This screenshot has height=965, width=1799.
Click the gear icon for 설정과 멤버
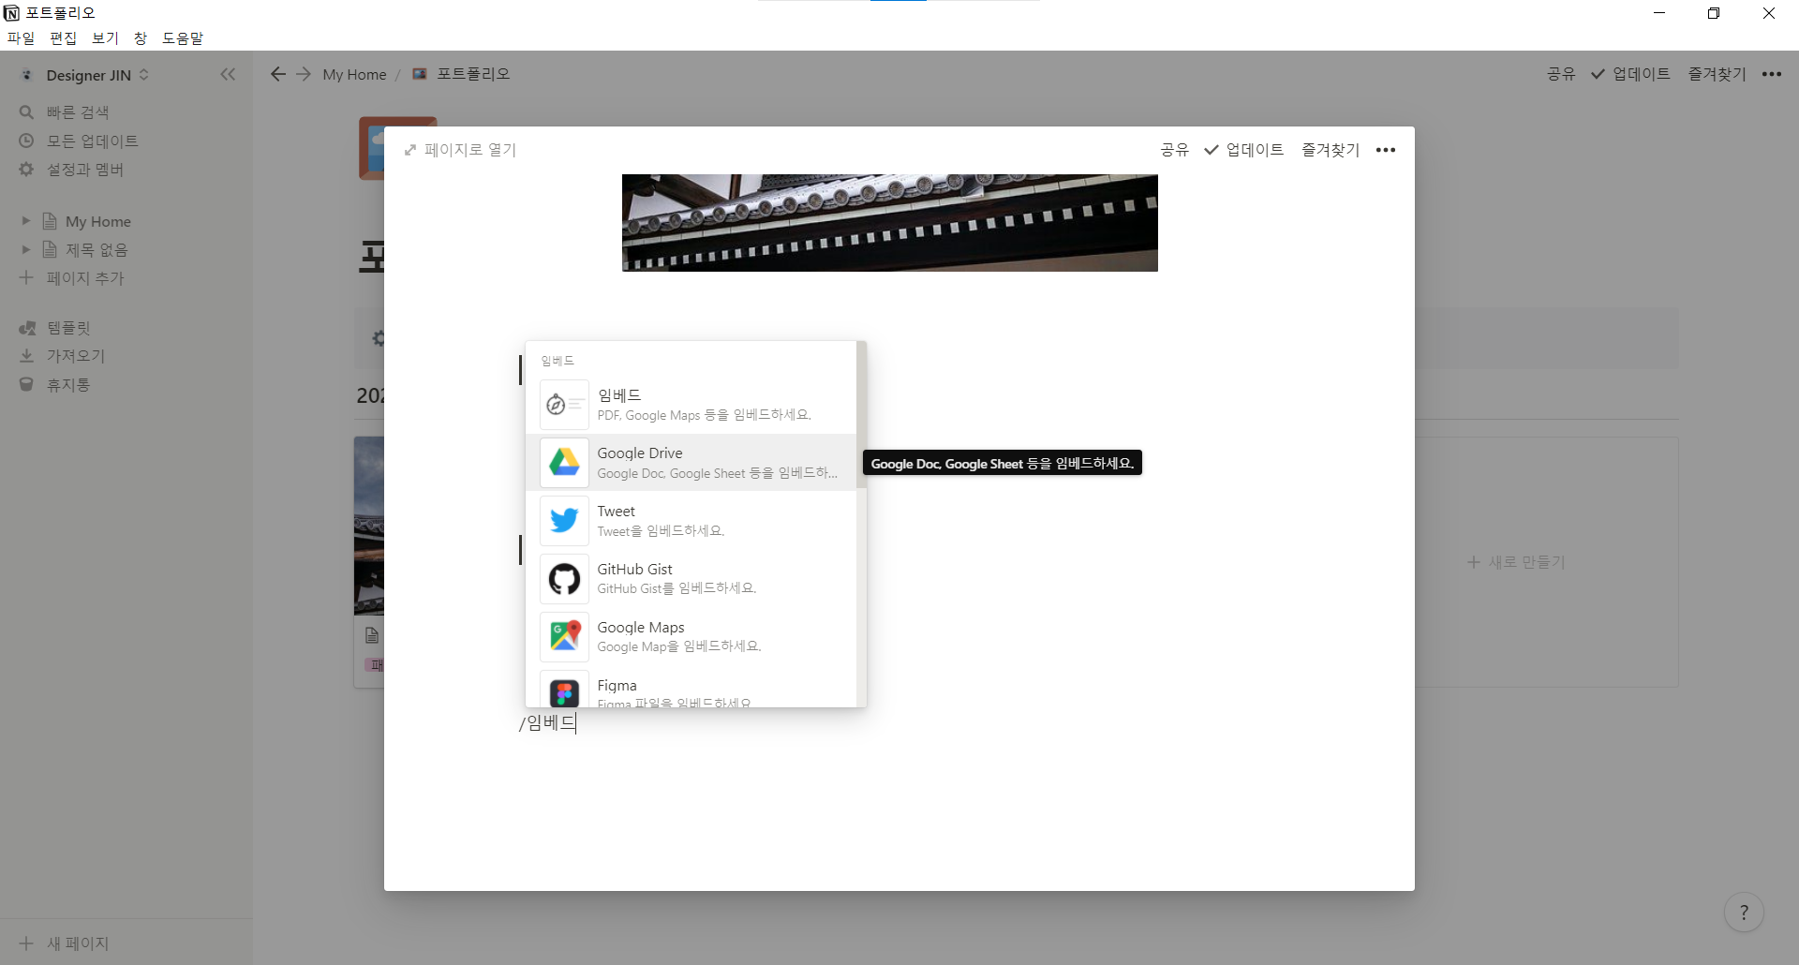(x=26, y=169)
